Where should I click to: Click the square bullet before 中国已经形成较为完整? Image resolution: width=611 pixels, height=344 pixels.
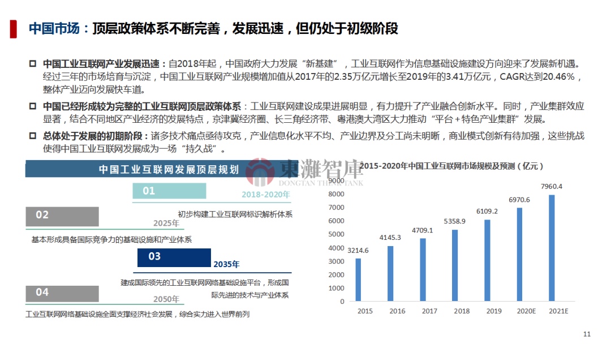click(x=32, y=106)
